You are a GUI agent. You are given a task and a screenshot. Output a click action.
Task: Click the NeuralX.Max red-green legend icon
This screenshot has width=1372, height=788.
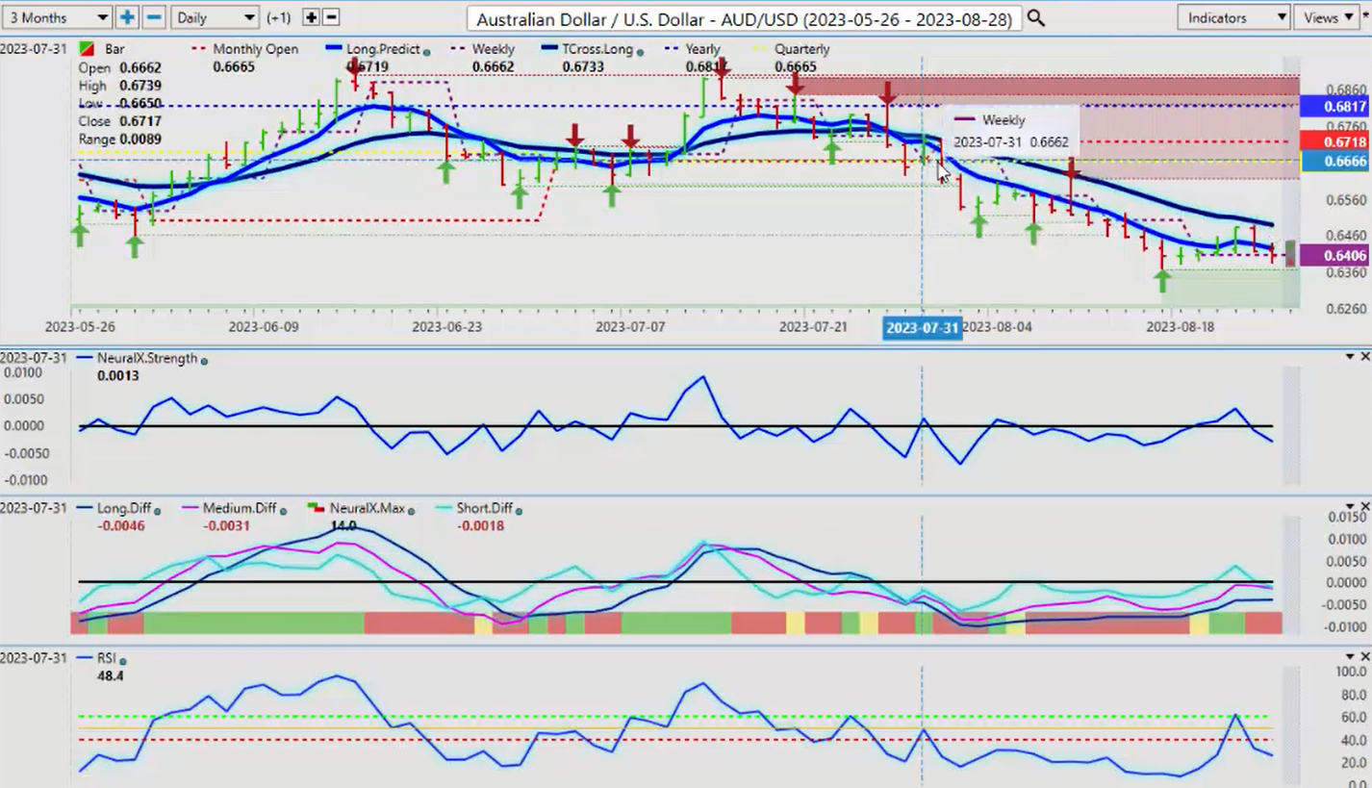(316, 508)
